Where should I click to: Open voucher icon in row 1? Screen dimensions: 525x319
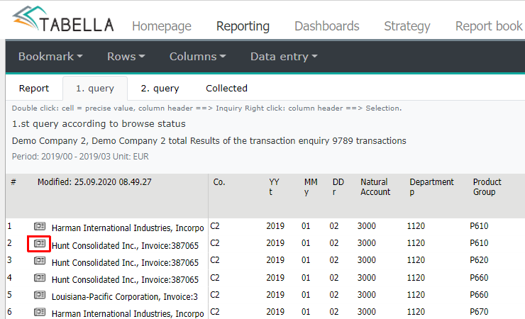(40, 226)
